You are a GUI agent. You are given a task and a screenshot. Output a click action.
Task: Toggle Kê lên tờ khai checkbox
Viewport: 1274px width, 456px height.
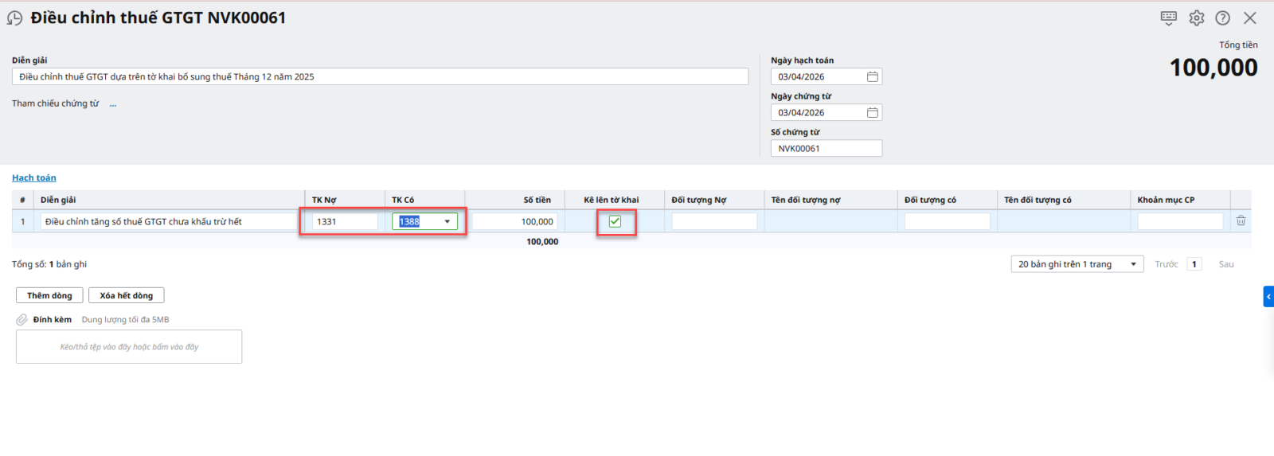pos(615,221)
